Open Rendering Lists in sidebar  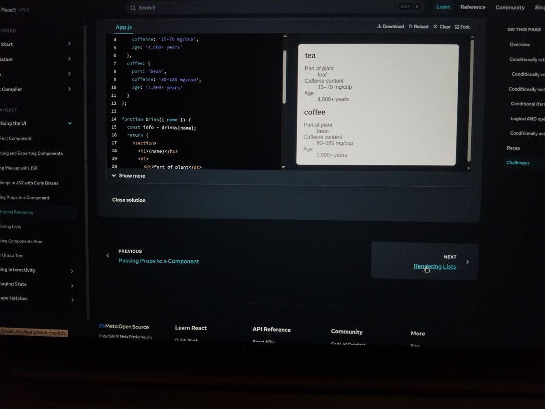[x=10, y=227]
